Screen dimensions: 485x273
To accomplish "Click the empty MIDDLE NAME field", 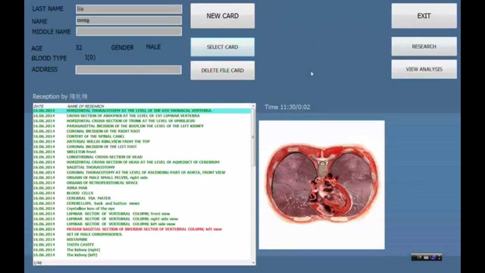I will point(129,31).
